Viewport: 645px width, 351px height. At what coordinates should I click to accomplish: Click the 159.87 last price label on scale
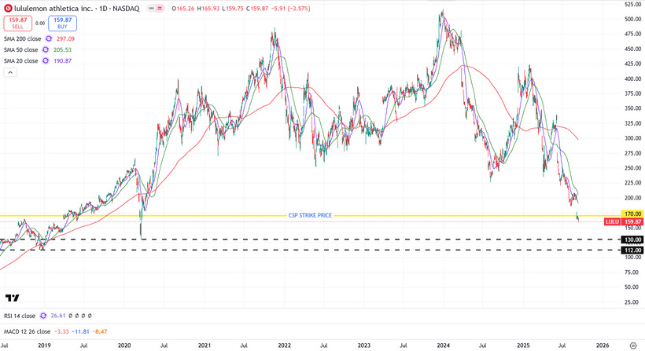point(632,221)
